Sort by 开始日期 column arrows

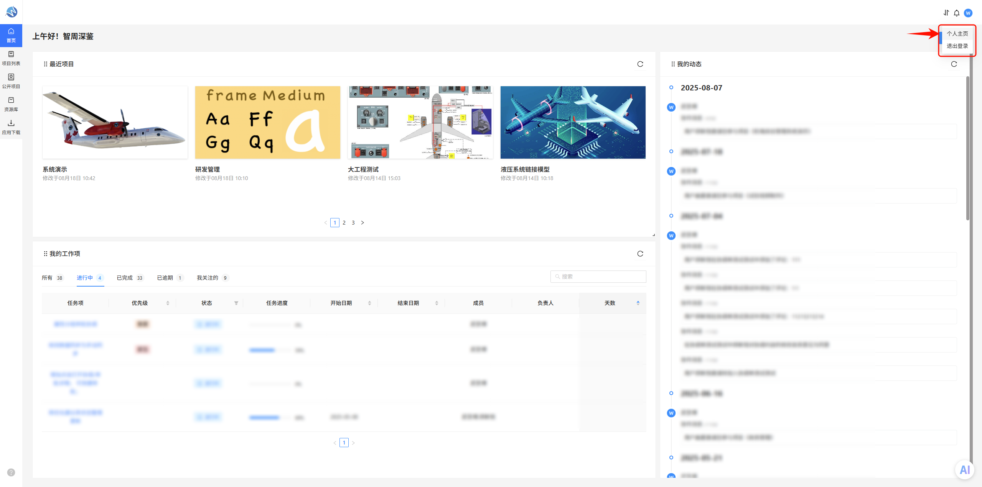369,303
